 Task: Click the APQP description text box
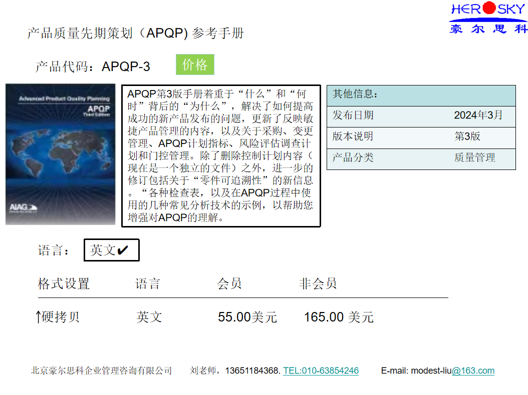click(x=221, y=156)
